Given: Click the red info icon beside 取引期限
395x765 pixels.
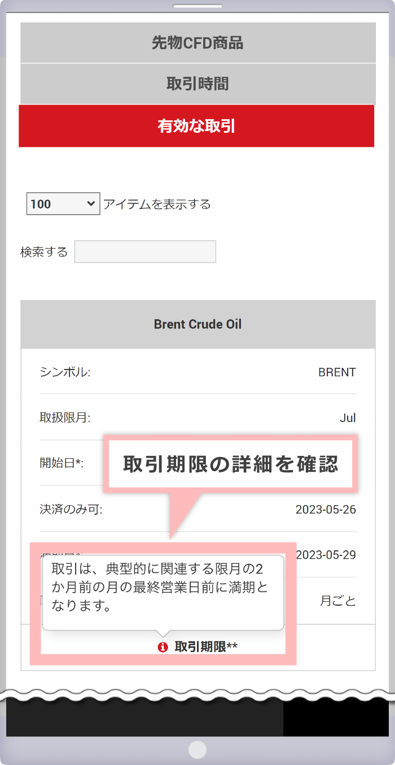Looking at the screenshot, I should tap(163, 647).
